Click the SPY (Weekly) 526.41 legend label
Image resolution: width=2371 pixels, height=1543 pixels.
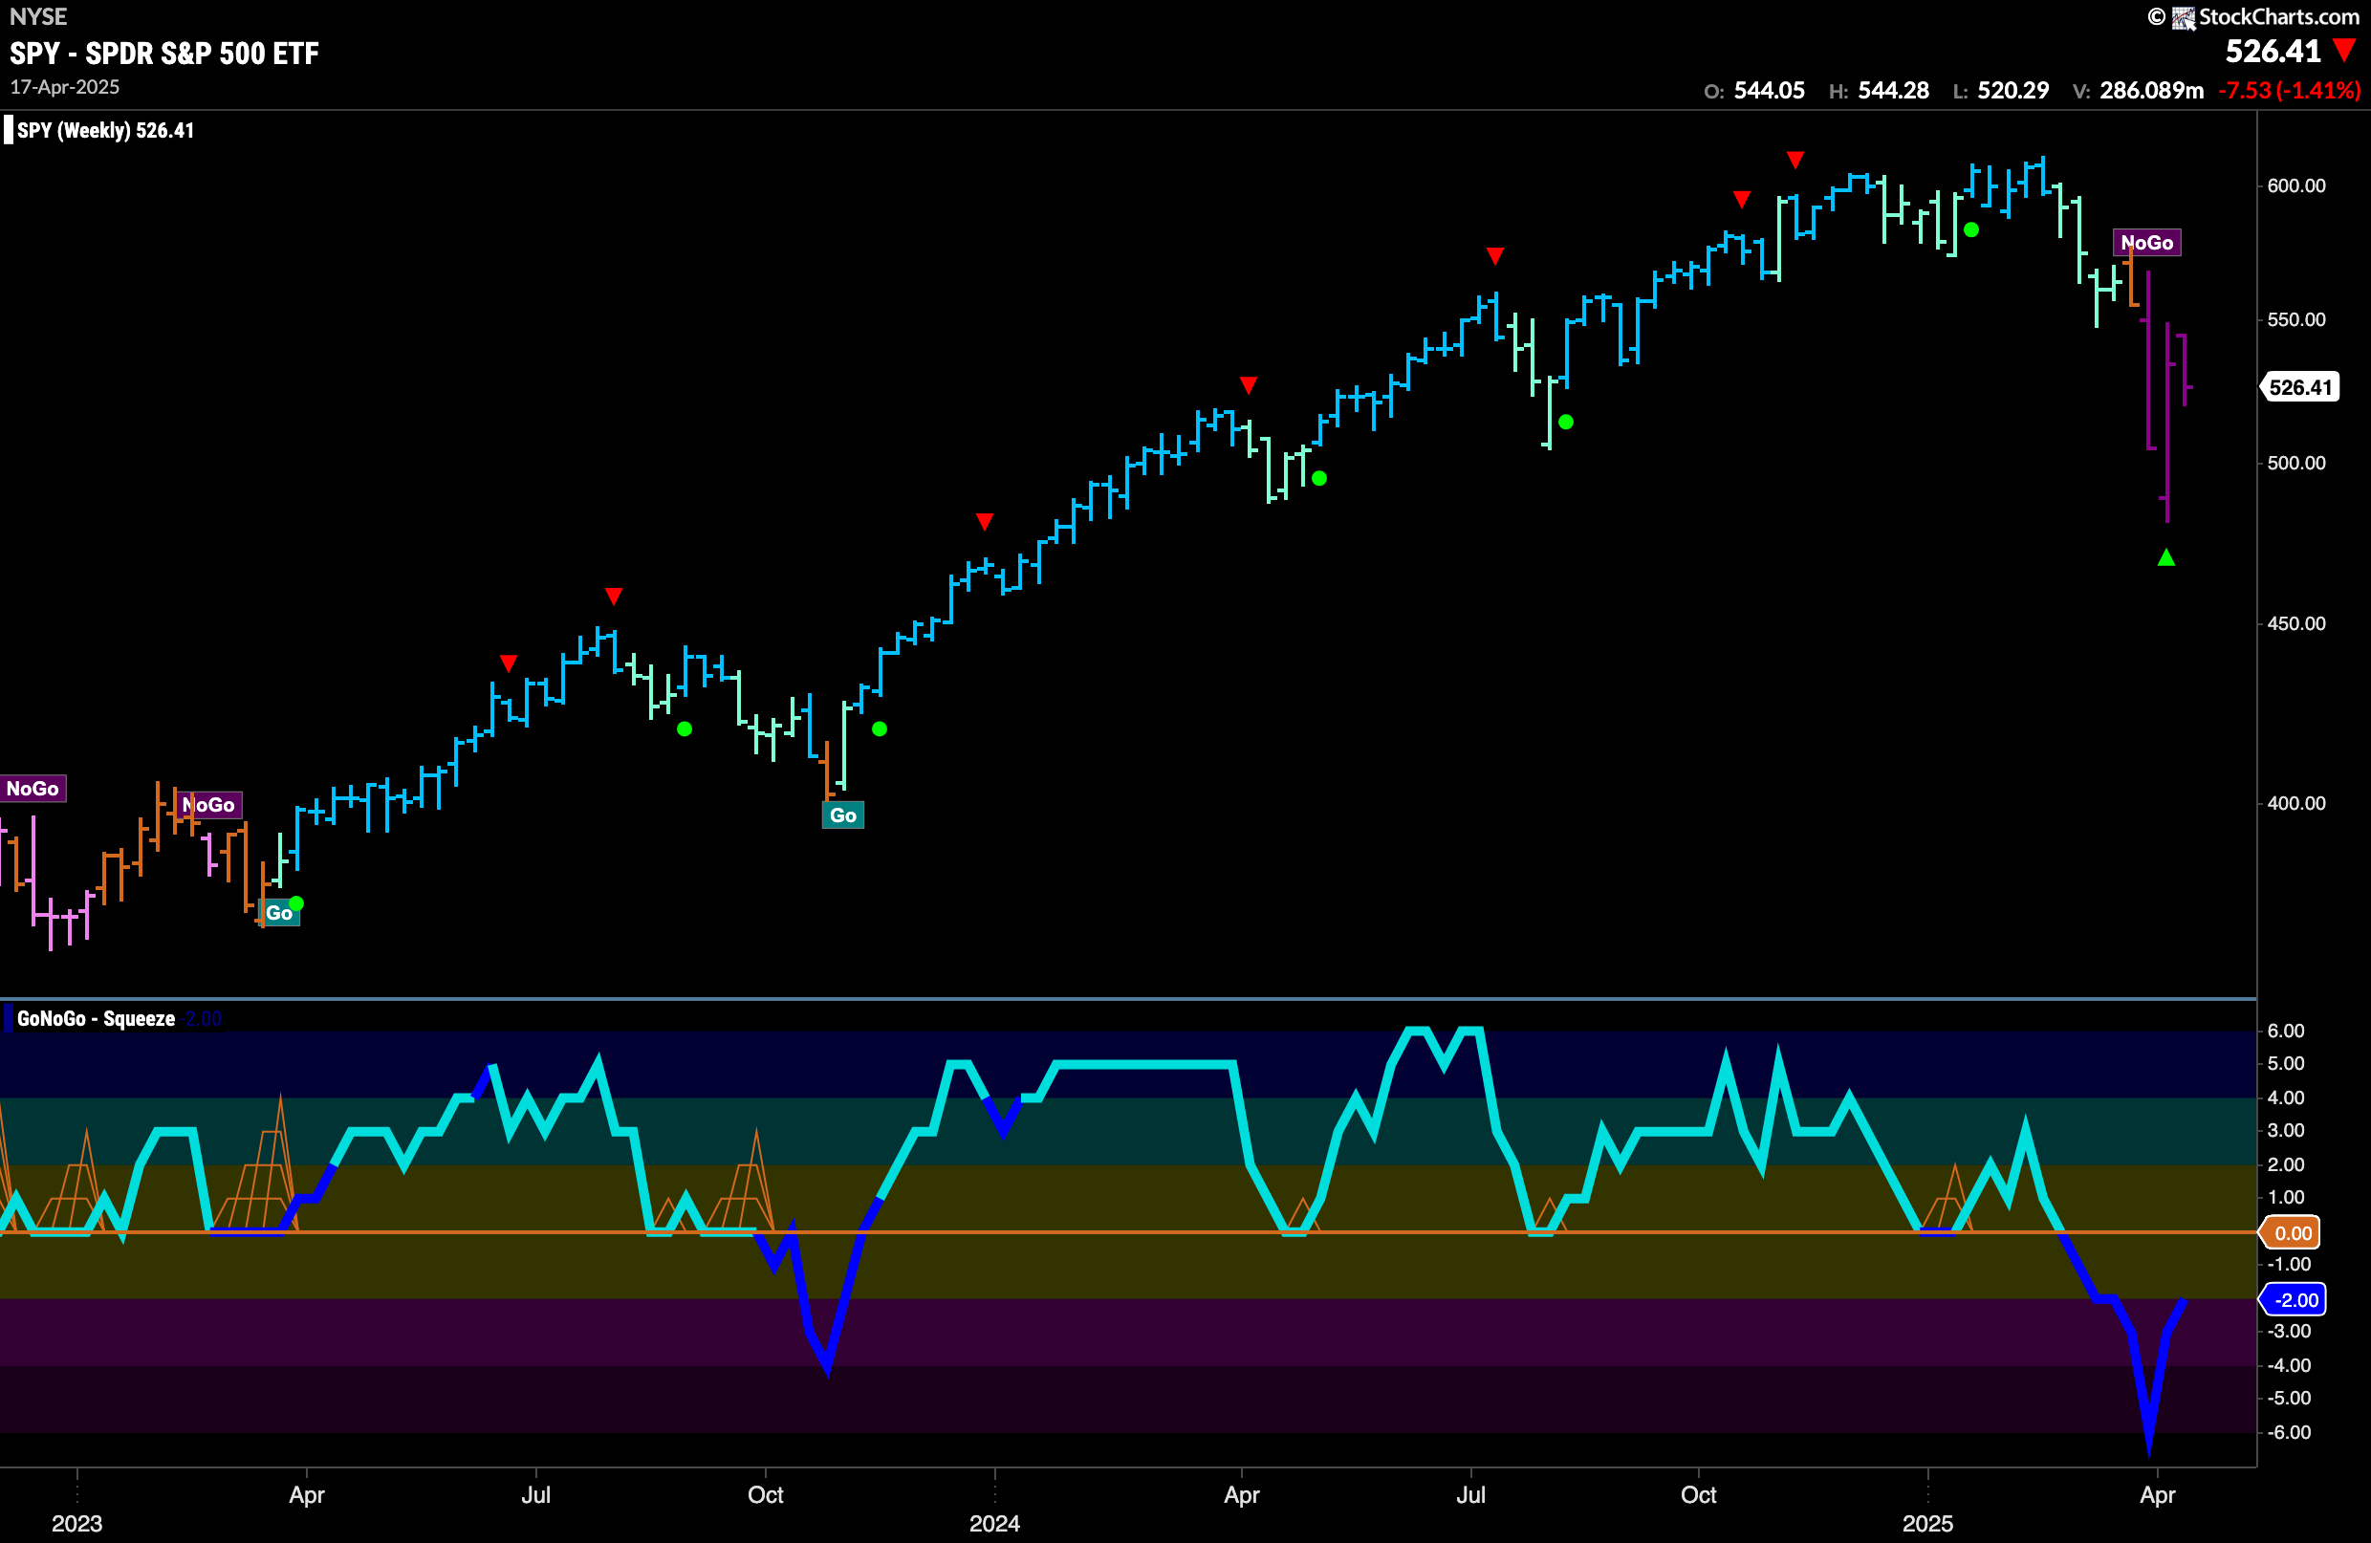pos(105,130)
